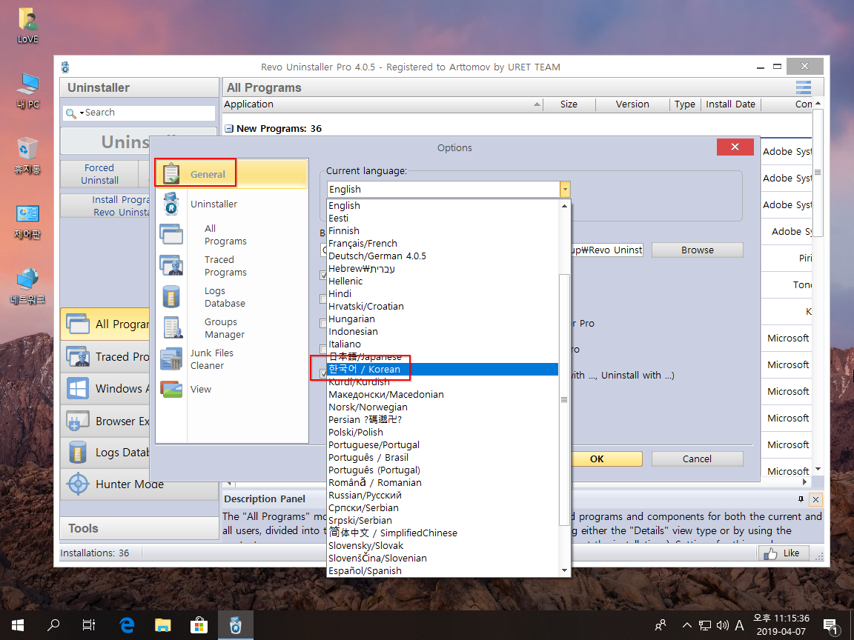Pick Russian/Русский language
The height and width of the screenshot is (640, 854).
tap(443, 496)
